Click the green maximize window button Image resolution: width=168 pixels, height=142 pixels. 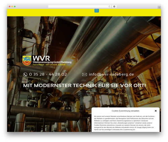[15, 7]
